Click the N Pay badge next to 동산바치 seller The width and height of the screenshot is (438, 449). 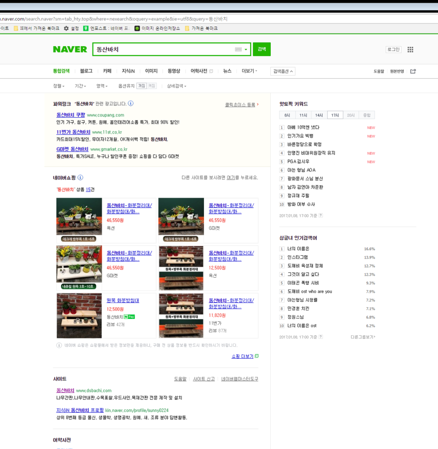tap(129, 317)
